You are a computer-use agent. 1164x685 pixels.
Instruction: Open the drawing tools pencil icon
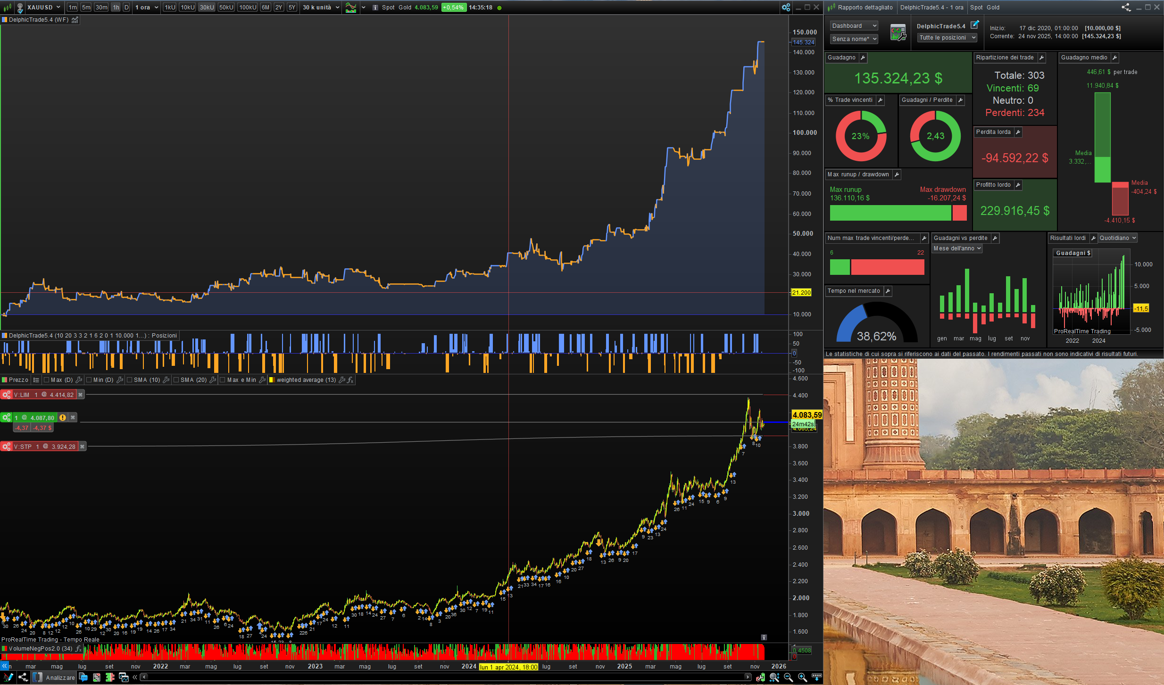coord(8,677)
